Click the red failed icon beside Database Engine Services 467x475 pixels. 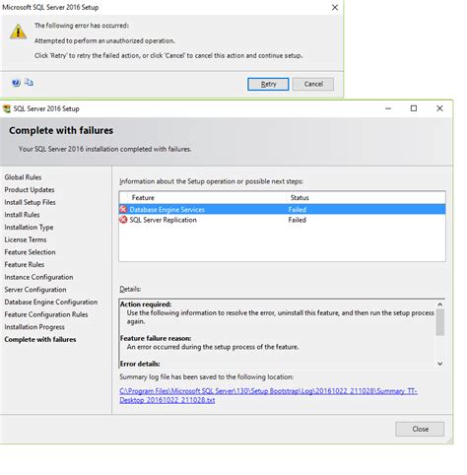click(x=123, y=209)
